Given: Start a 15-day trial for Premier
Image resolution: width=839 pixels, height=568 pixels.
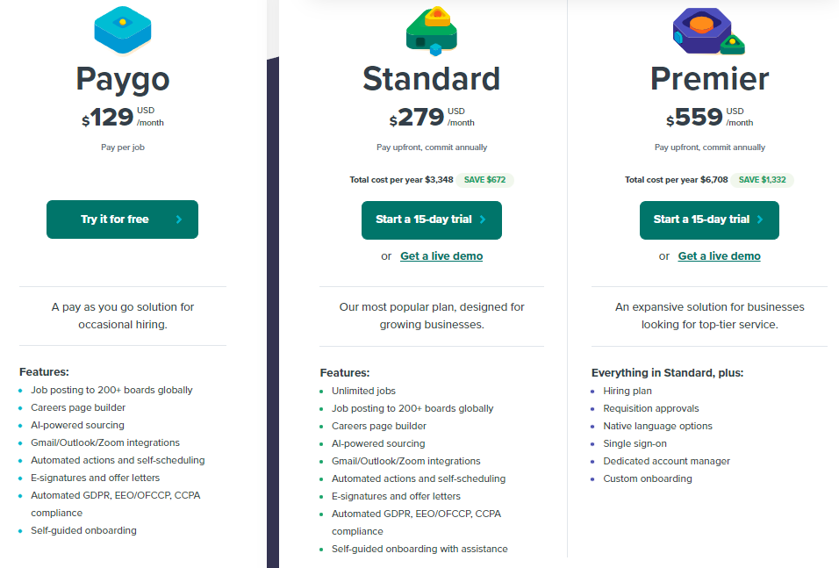Looking at the screenshot, I should 709,220.
